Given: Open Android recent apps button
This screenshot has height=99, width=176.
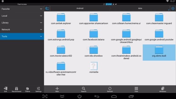Looking at the screenshot, I should click(131, 96).
